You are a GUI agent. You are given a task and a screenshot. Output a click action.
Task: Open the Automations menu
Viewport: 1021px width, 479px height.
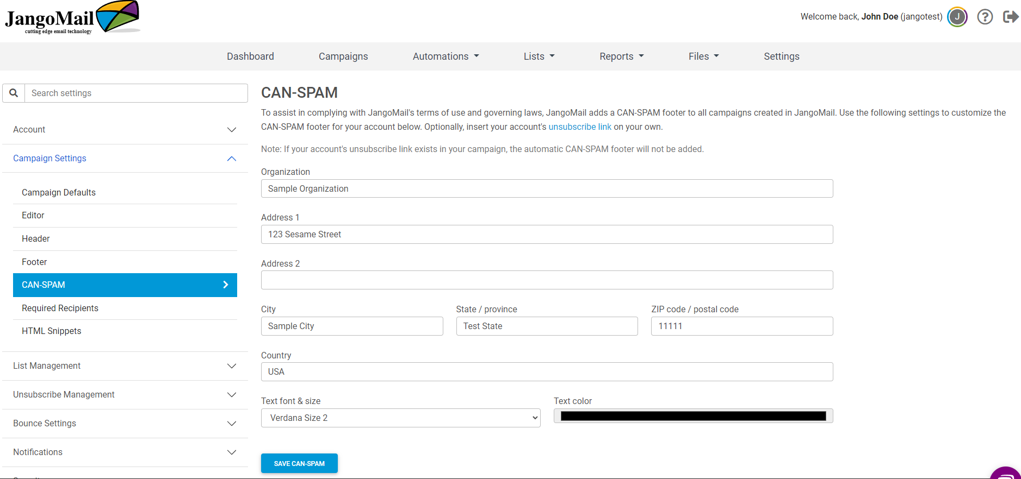(x=445, y=56)
